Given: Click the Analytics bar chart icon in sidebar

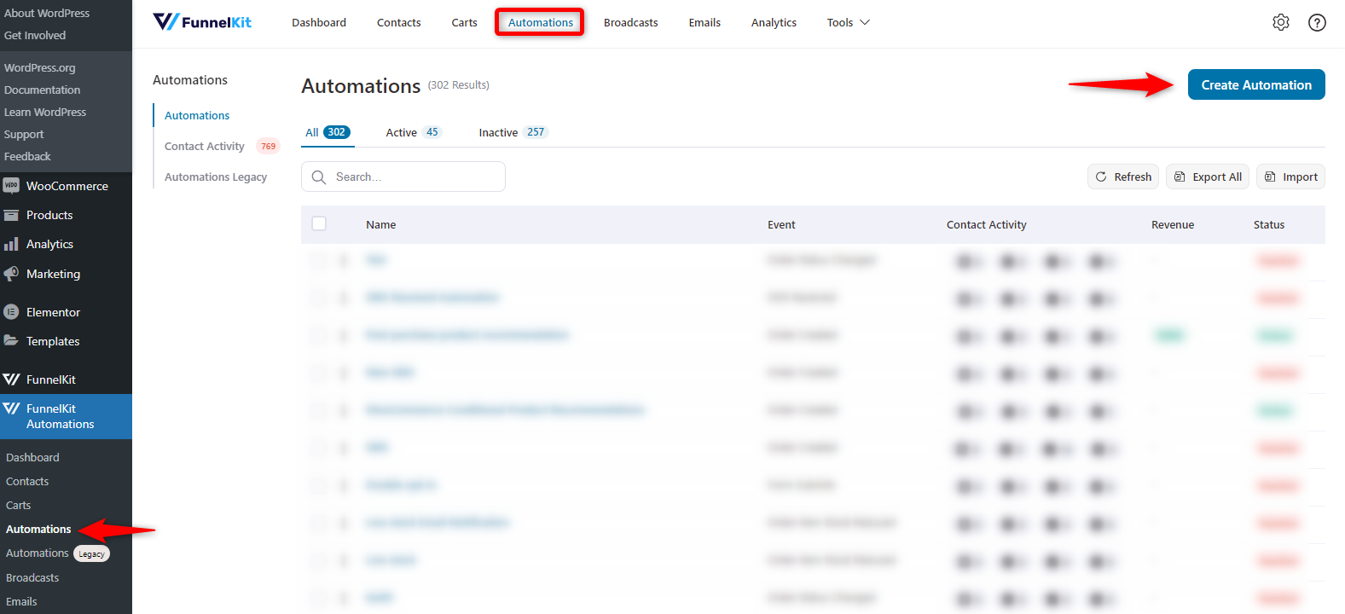Looking at the screenshot, I should [x=11, y=244].
